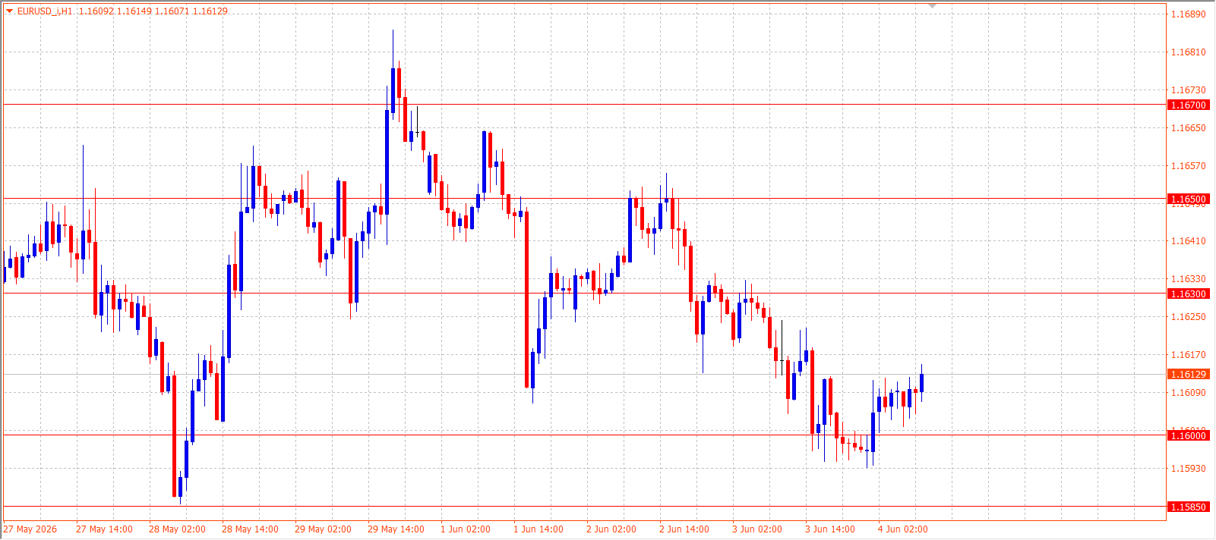Click the small orange triangle beside EURUSD_i,H1
Screen dimensions: 1216x540
[x=10, y=11]
